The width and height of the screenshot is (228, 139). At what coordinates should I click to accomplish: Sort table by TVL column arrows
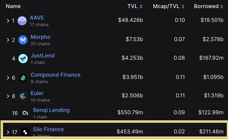pos(141,6)
